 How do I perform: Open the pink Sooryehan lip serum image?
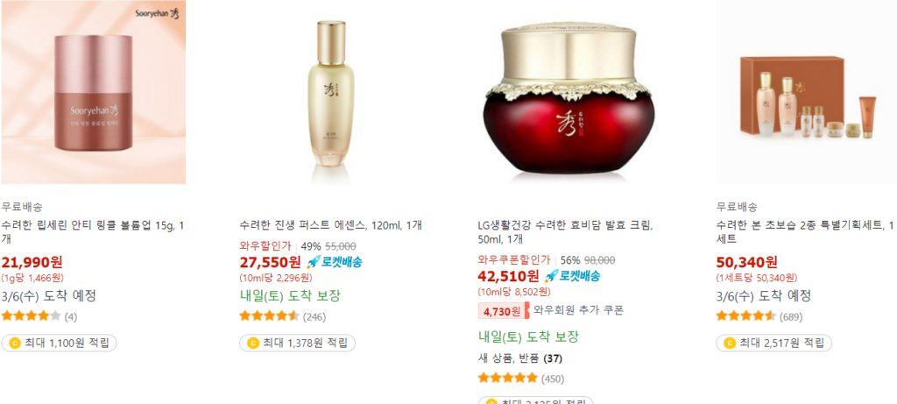point(93,92)
